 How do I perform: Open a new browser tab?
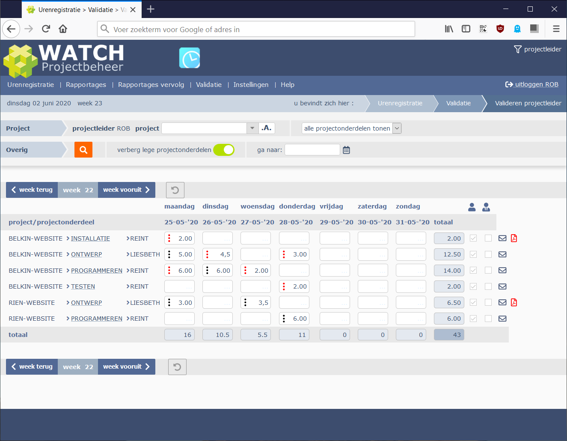(x=151, y=9)
